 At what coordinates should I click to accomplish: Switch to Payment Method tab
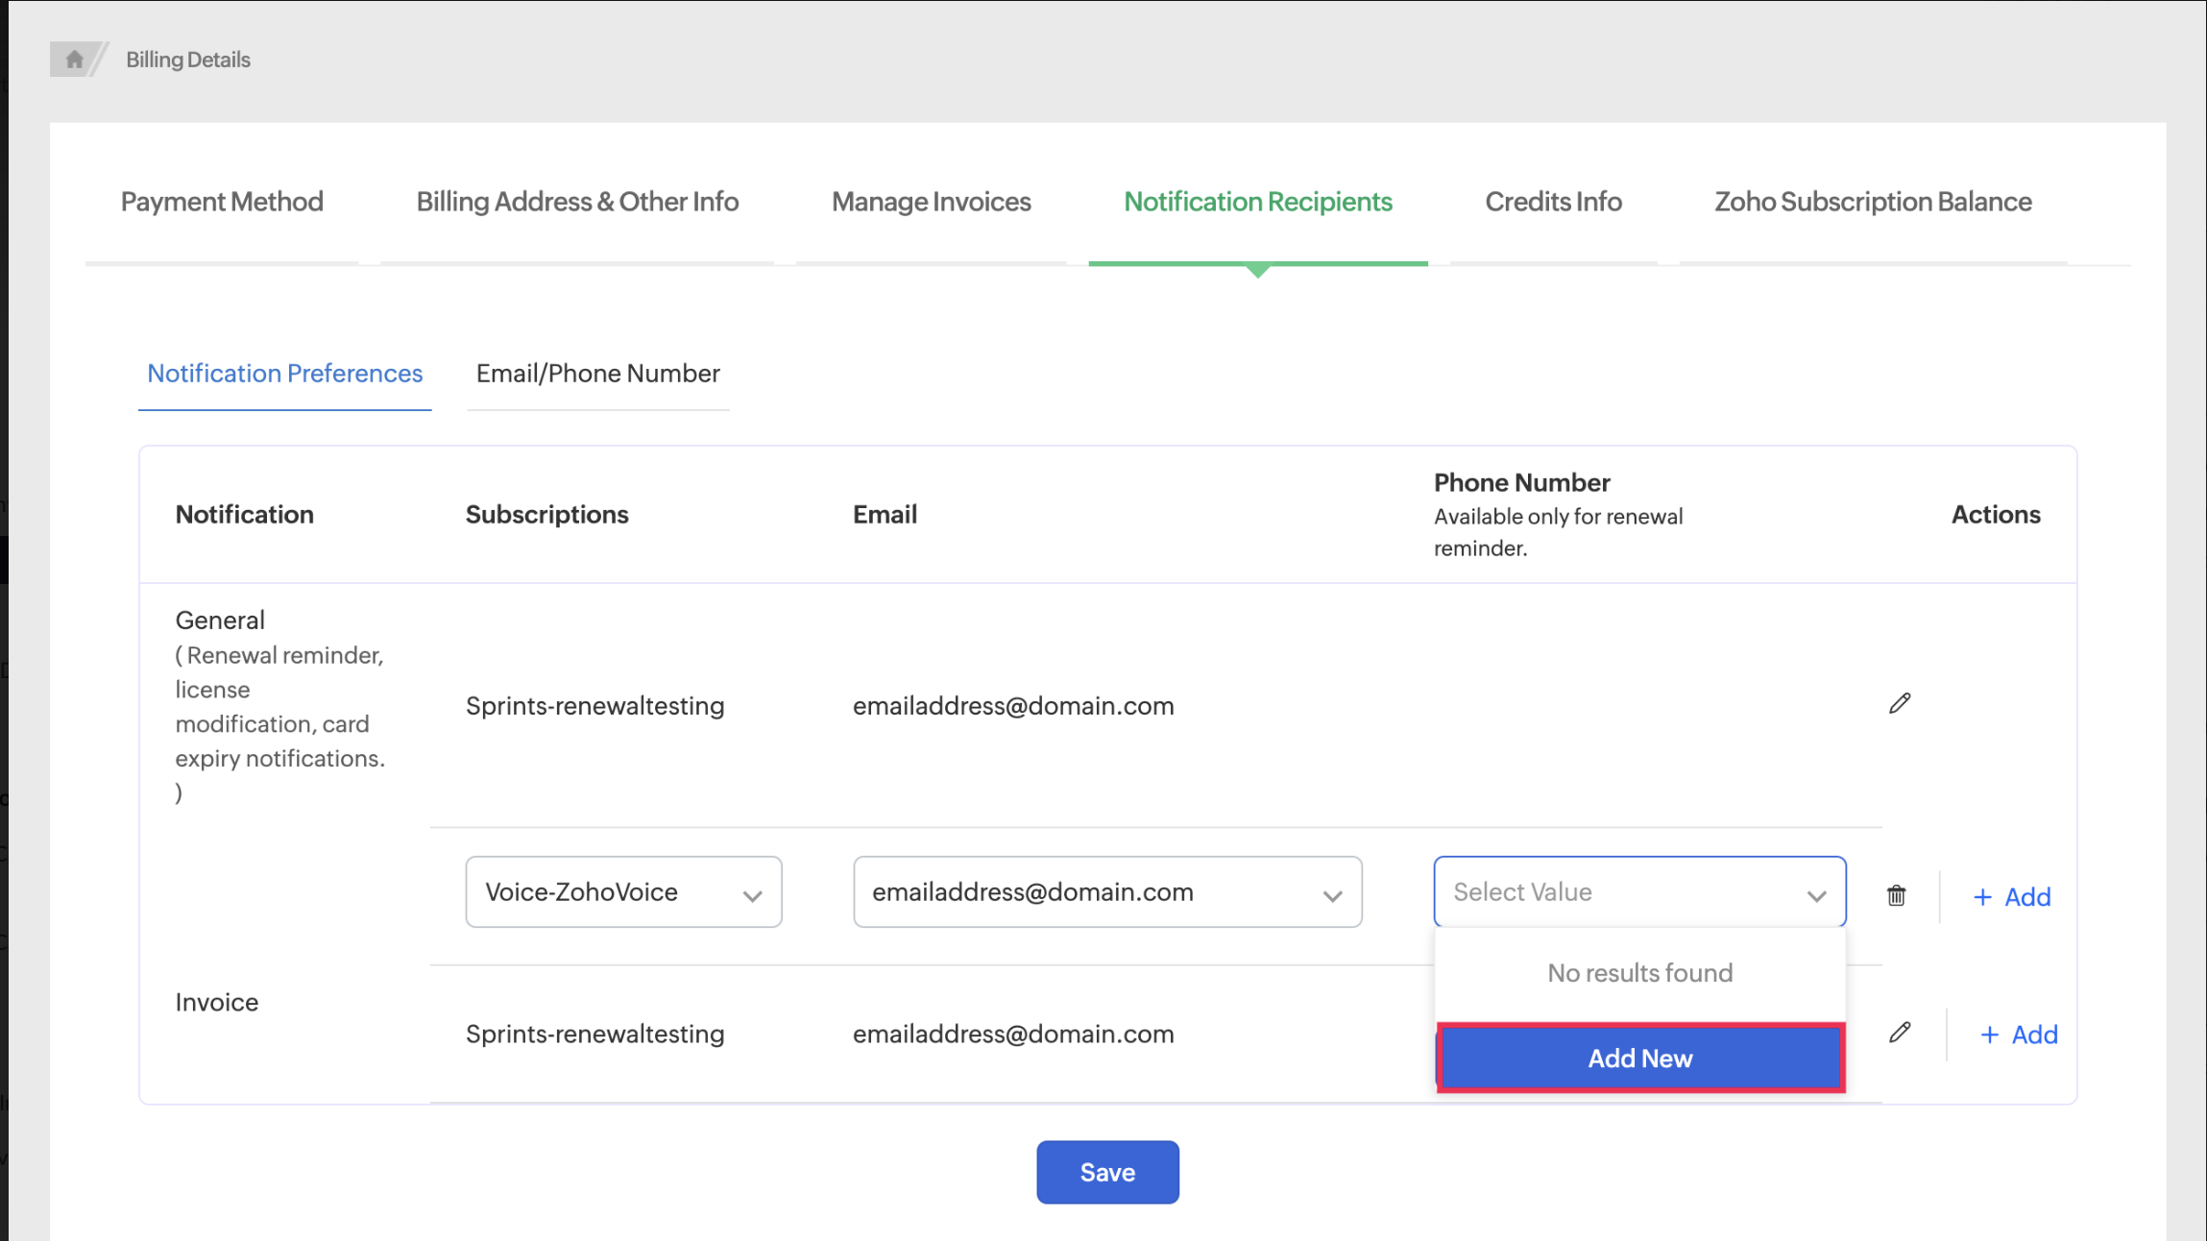point(222,202)
